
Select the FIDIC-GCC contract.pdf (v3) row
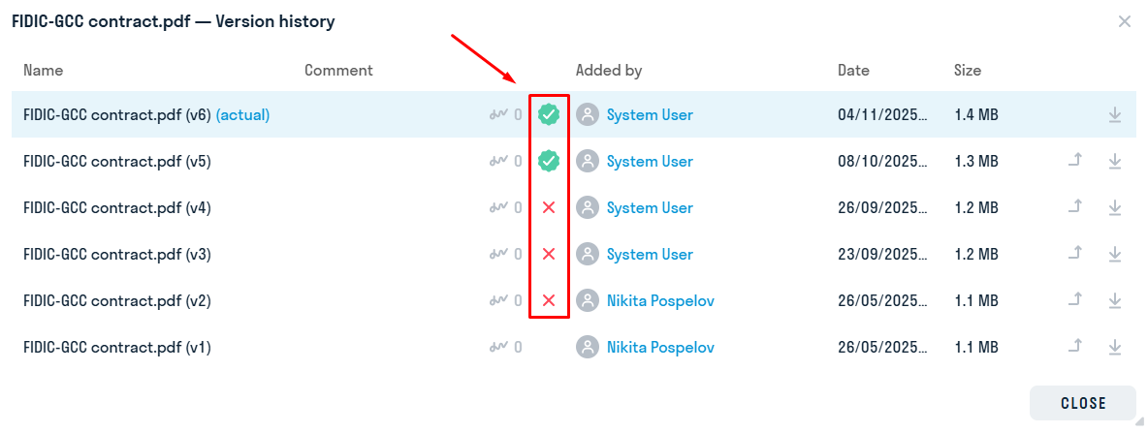574,255
